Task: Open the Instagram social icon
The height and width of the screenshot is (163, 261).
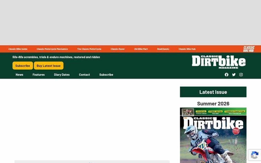Action: click(241, 75)
